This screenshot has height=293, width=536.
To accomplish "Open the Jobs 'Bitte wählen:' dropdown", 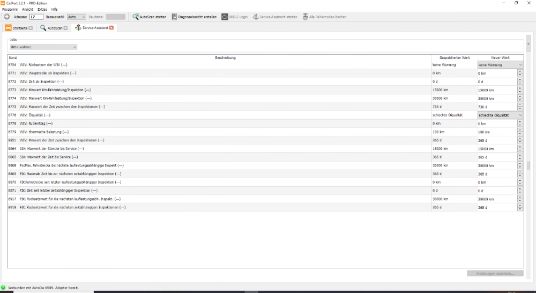I will [43, 47].
